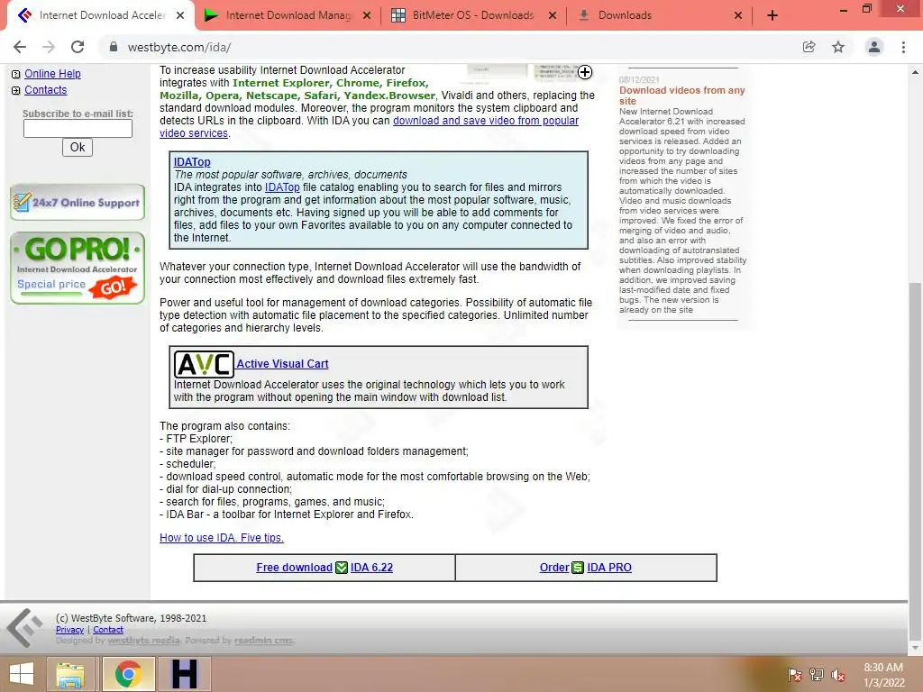Close the Internet Download Manager tab
923x692 pixels.
coord(367,15)
